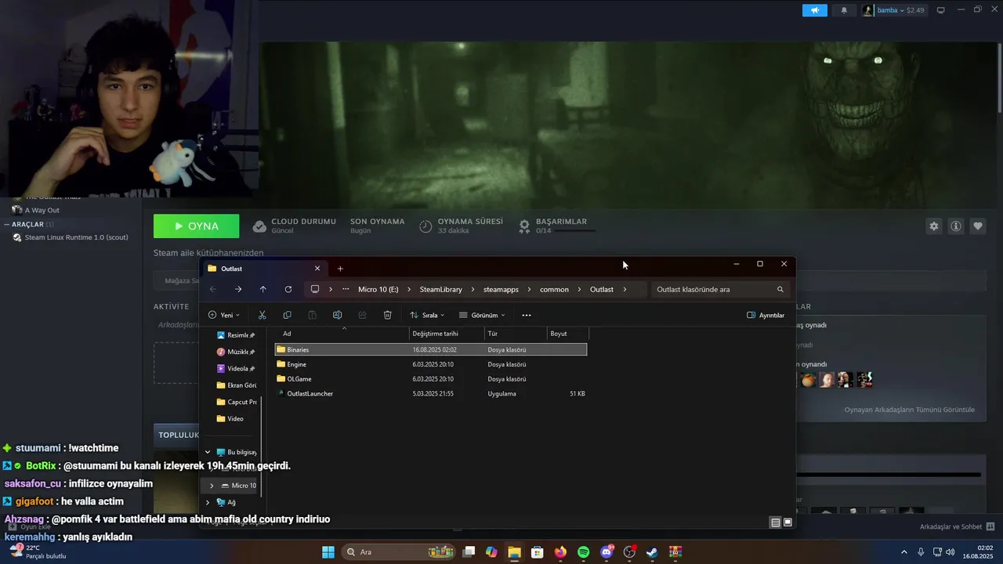The width and height of the screenshot is (1003, 564).
Task: Click the Outlast tab in File Explorer
Action: point(265,269)
